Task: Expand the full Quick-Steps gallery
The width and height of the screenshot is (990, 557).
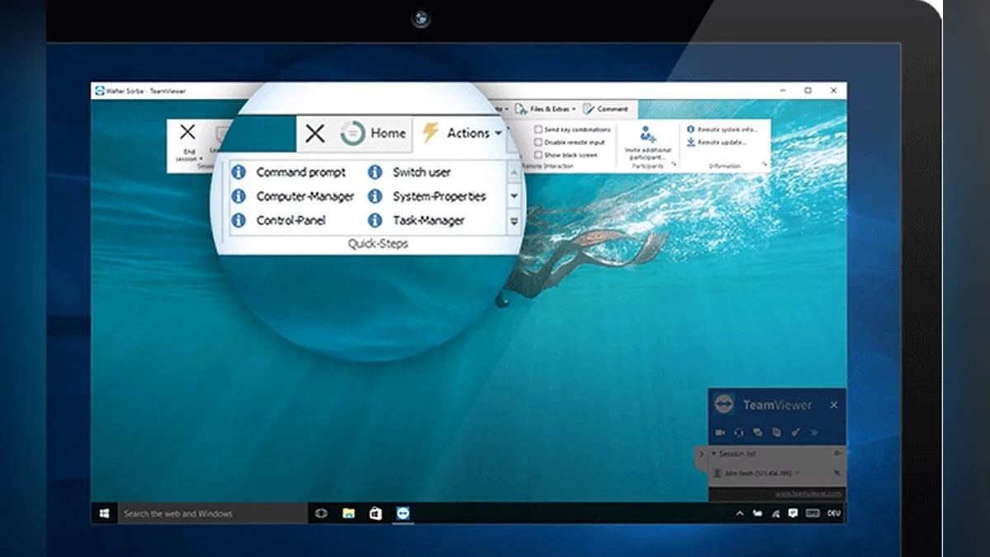Action: [x=514, y=221]
